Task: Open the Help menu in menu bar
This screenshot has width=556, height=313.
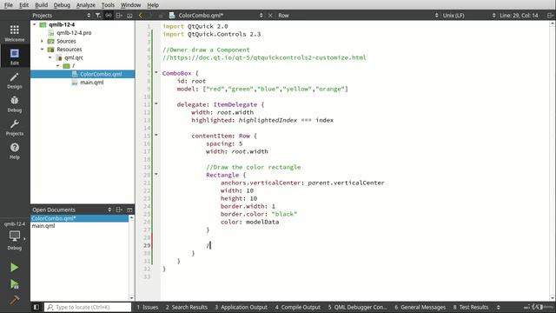Action: 153,5
